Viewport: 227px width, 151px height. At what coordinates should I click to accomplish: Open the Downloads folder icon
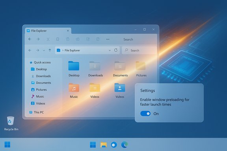[95, 66]
